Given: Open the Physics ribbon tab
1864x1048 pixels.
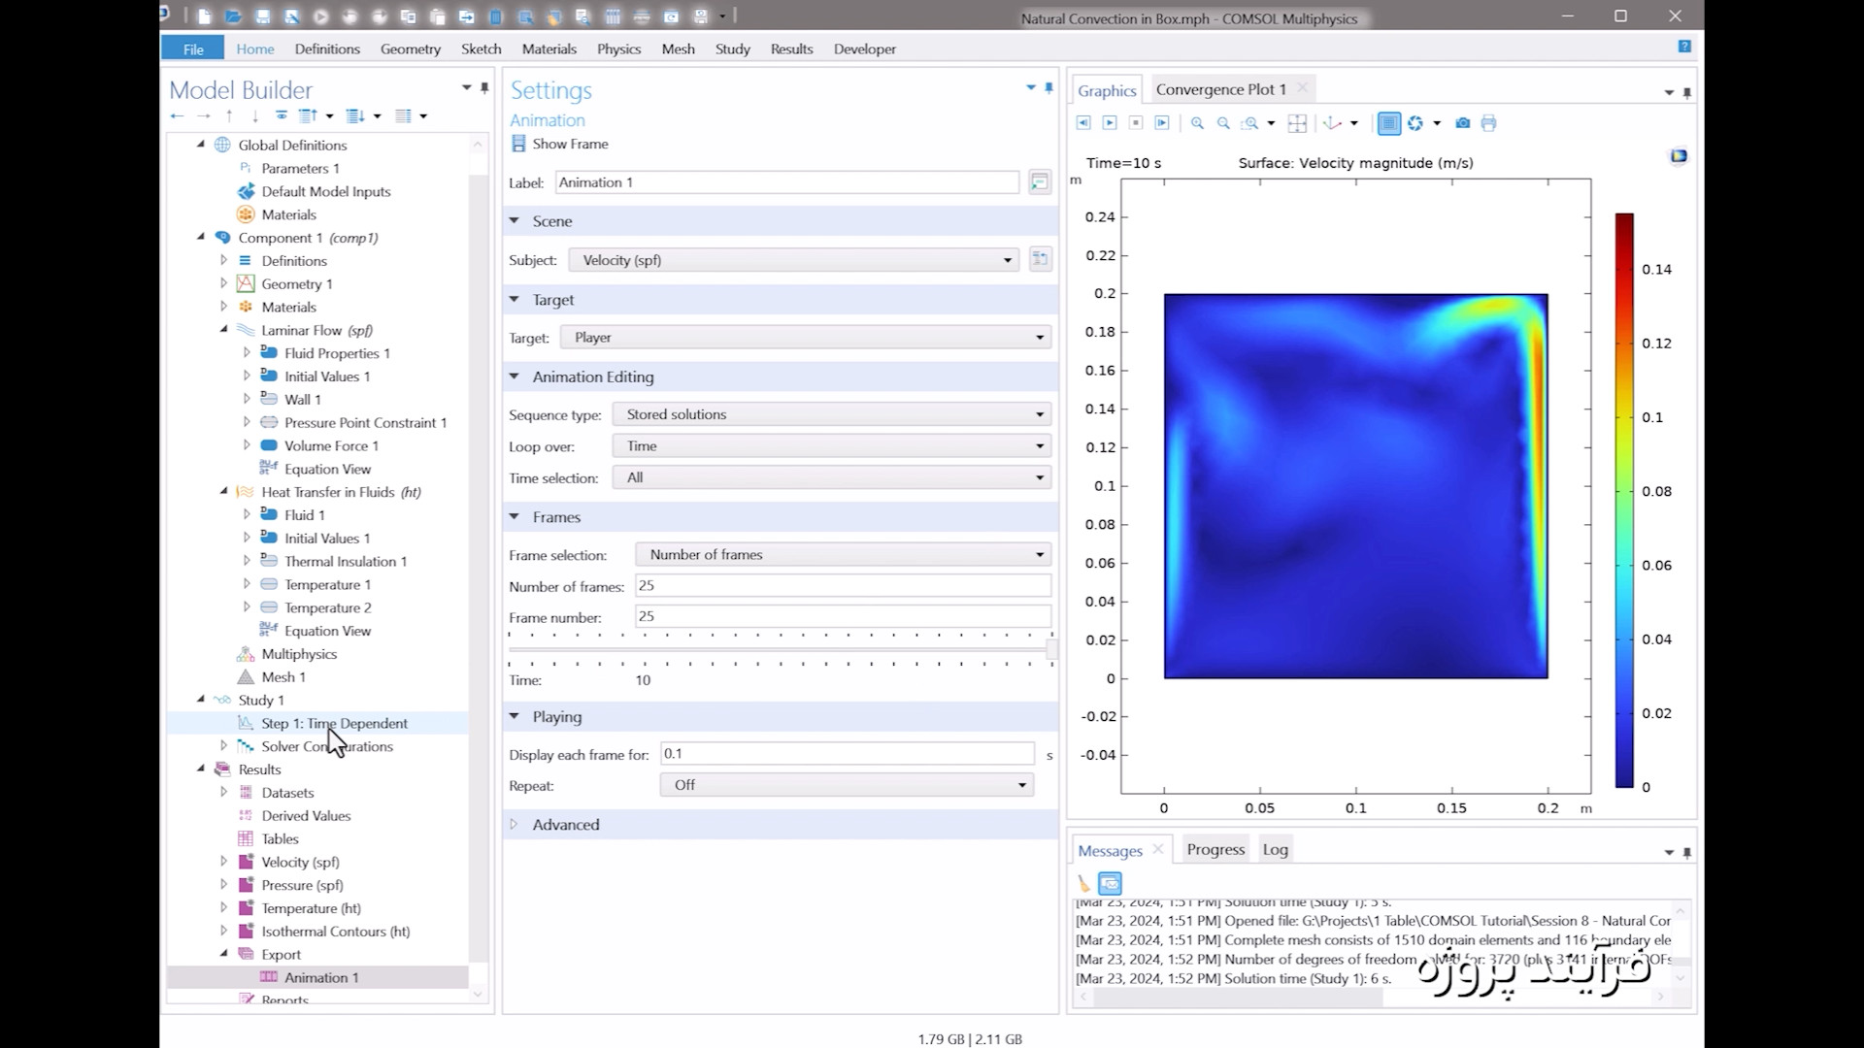Looking at the screenshot, I should 618,49.
